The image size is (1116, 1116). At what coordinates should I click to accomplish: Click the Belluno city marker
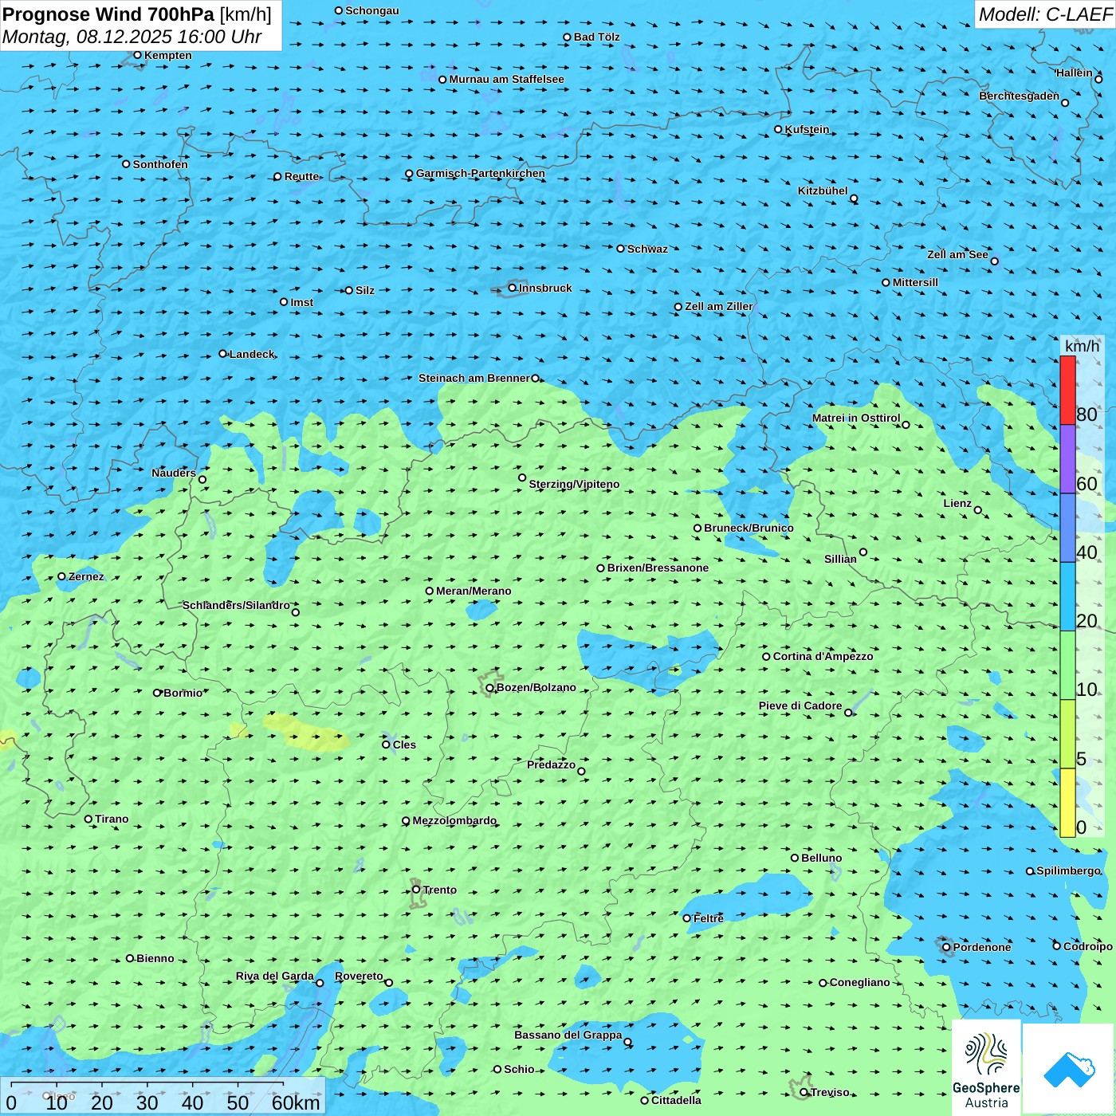795,858
